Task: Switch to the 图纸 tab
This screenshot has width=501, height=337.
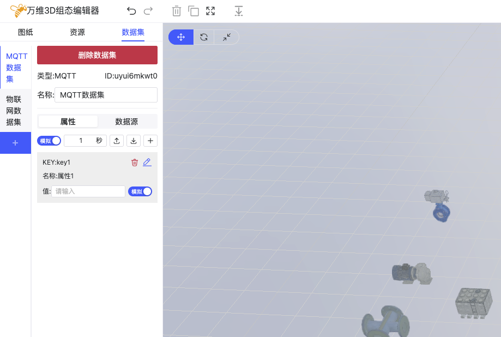Action: click(x=26, y=32)
